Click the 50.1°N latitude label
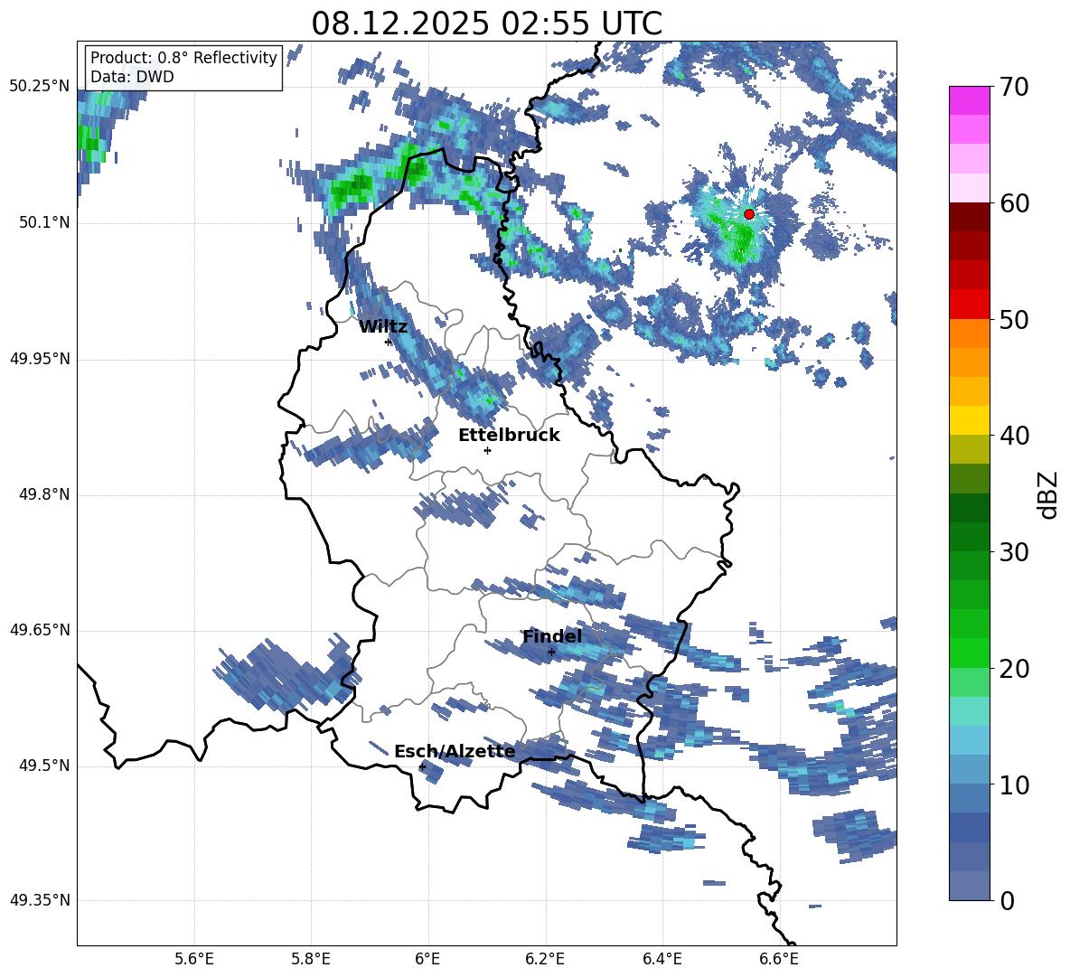This screenshot has height=977, width=1070. point(44,222)
